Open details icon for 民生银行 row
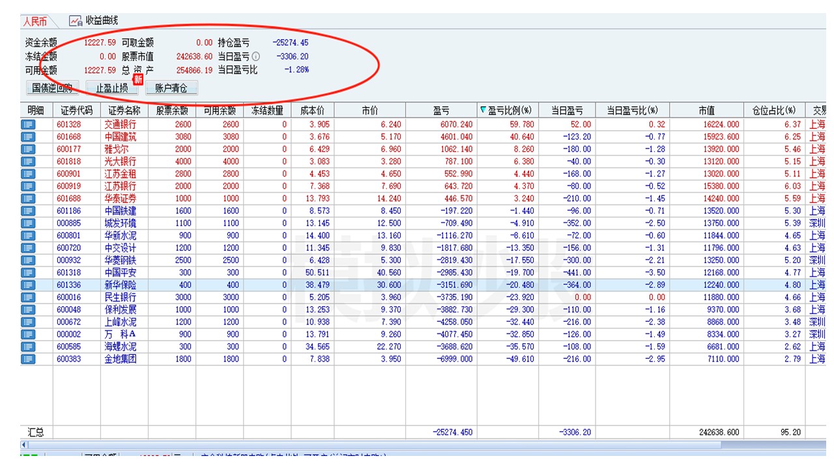Image resolution: width=834 pixels, height=469 pixels. coord(28,297)
